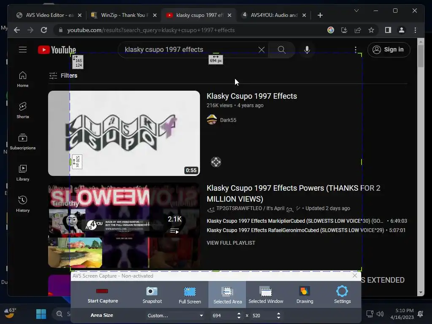Open the Chrome three-dot menu
Image resolution: width=432 pixels, height=324 pixels.
pos(415,30)
